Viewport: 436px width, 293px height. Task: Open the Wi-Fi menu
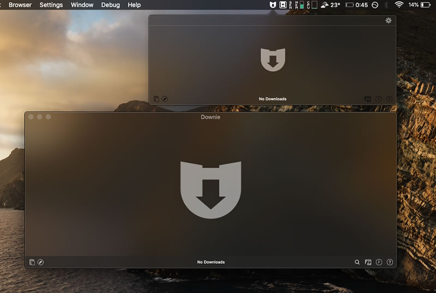[x=399, y=5]
